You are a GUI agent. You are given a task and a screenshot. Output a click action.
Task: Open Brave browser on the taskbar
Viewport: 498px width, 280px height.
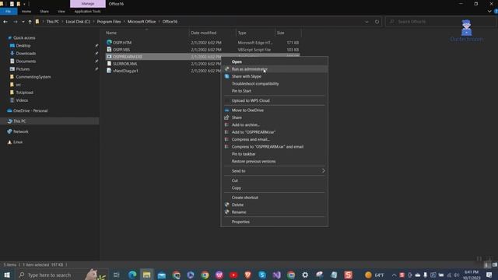[247, 275]
